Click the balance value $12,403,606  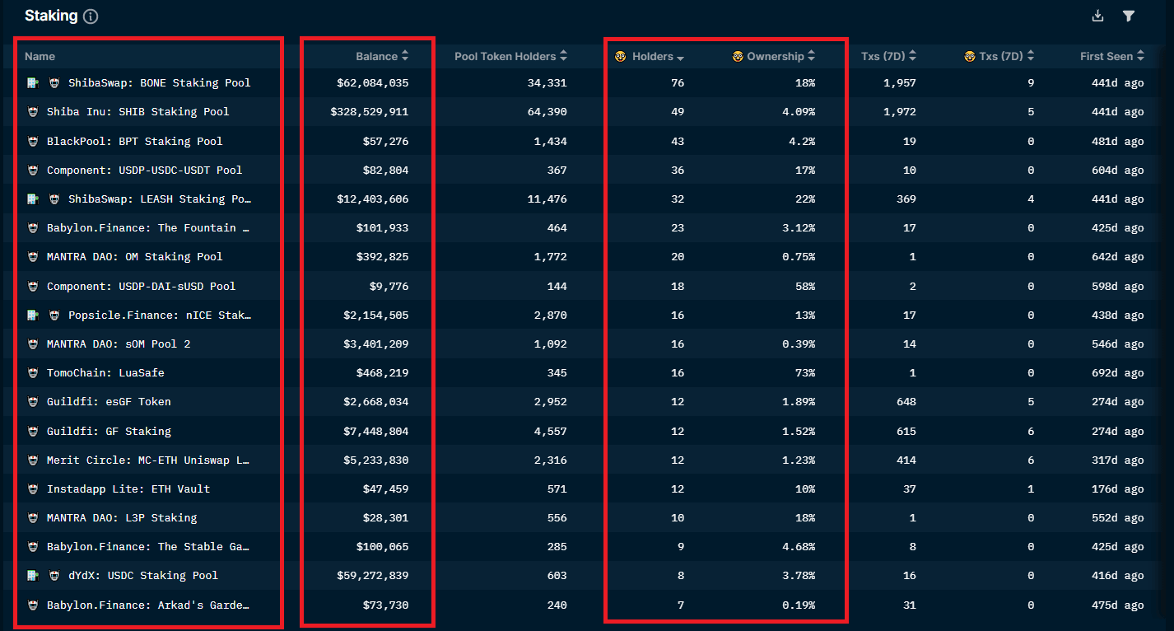click(373, 199)
